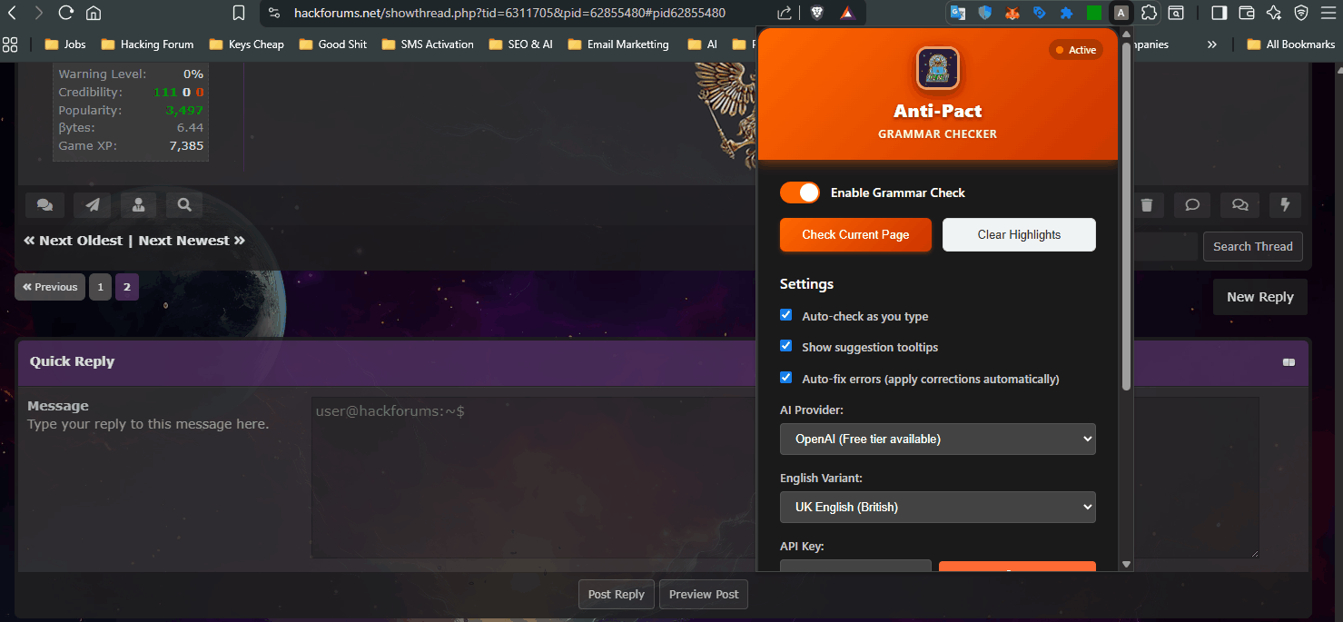Collapse the Quick Reply panel
Image resolution: width=1343 pixels, height=622 pixels.
tap(1288, 362)
